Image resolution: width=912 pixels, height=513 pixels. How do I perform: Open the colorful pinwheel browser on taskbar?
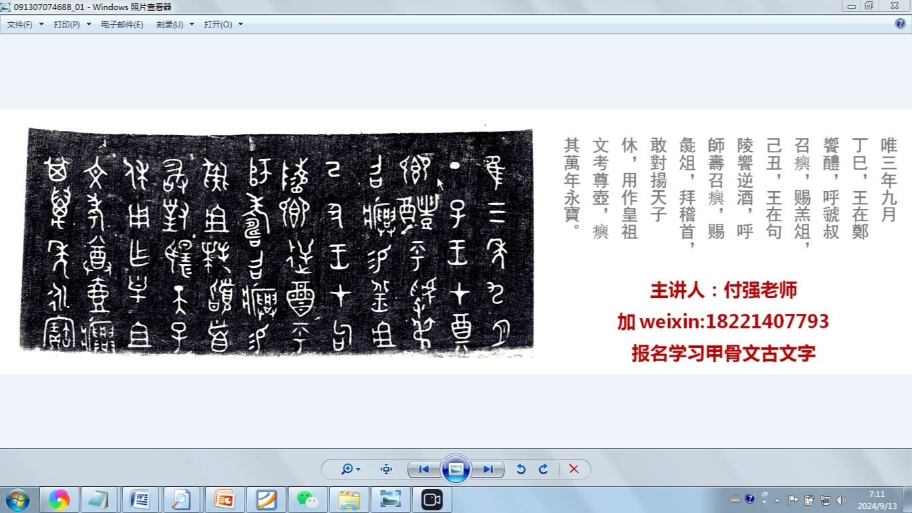[x=59, y=500]
